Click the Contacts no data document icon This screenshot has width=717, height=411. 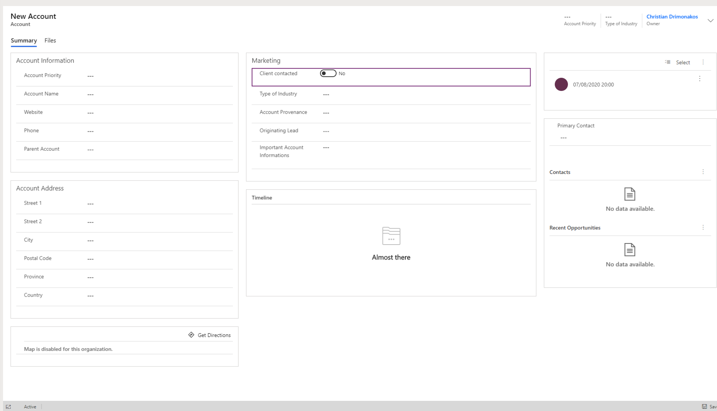click(629, 194)
